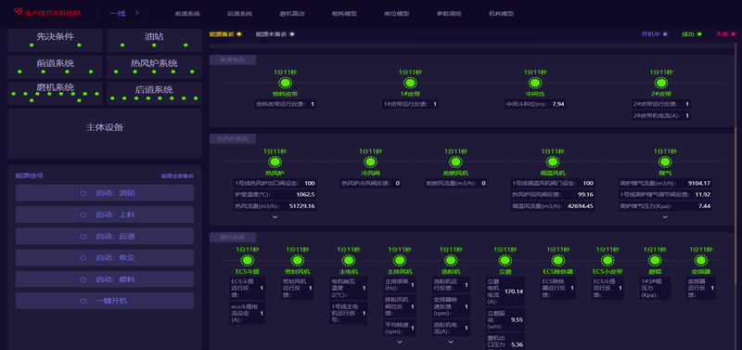This screenshot has height=350, width=742.
Task: Select the 热风炉系统 card in left panel
Action: tap(154, 67)
